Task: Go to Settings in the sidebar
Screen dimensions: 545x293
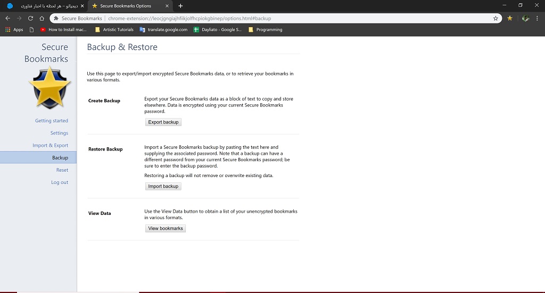Action: 59,133
